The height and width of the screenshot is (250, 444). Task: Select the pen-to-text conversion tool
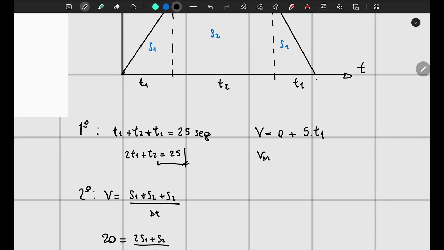point(275,7)
